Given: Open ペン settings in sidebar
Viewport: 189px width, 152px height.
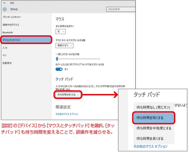Looking at the screenshot, I should [x=4, y=55].
